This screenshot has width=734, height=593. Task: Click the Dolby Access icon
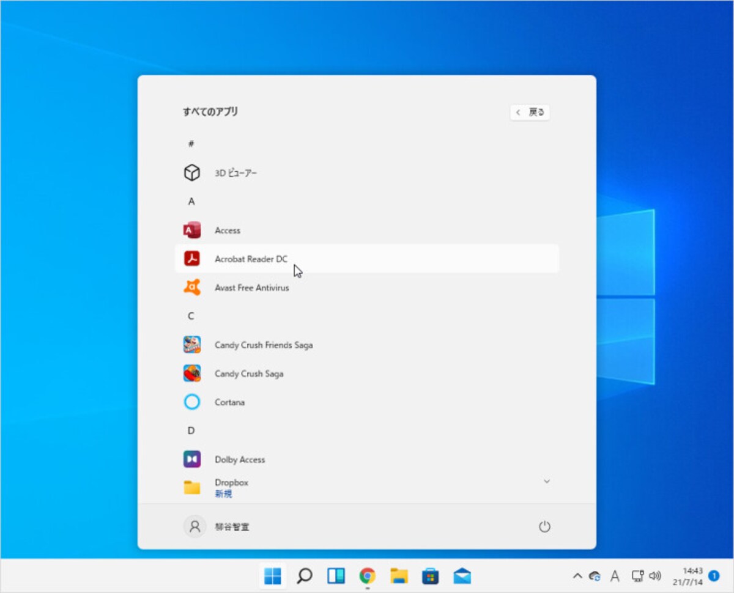(192, 459)
